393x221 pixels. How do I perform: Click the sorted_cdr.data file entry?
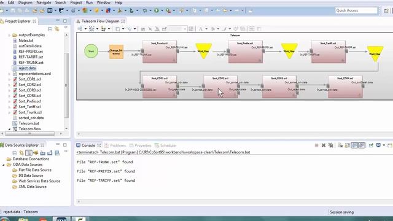point(31,118)
